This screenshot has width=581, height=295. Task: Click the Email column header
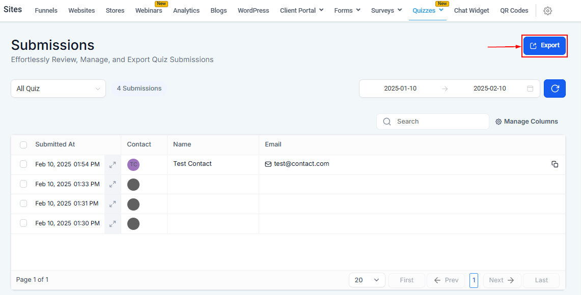coord(273,144)
